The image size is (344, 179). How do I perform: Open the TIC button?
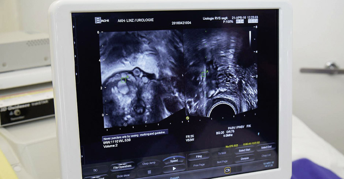[x=95, y=170]
